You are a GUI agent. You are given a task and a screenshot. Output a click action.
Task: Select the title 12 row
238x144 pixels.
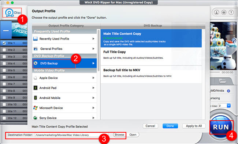(x=14, y=118)
